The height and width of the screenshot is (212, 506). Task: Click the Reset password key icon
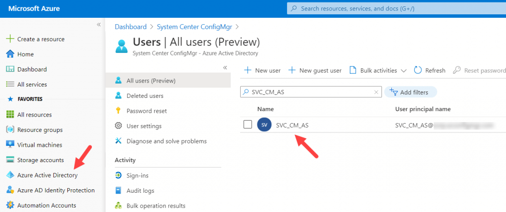(x=457, y=70)
